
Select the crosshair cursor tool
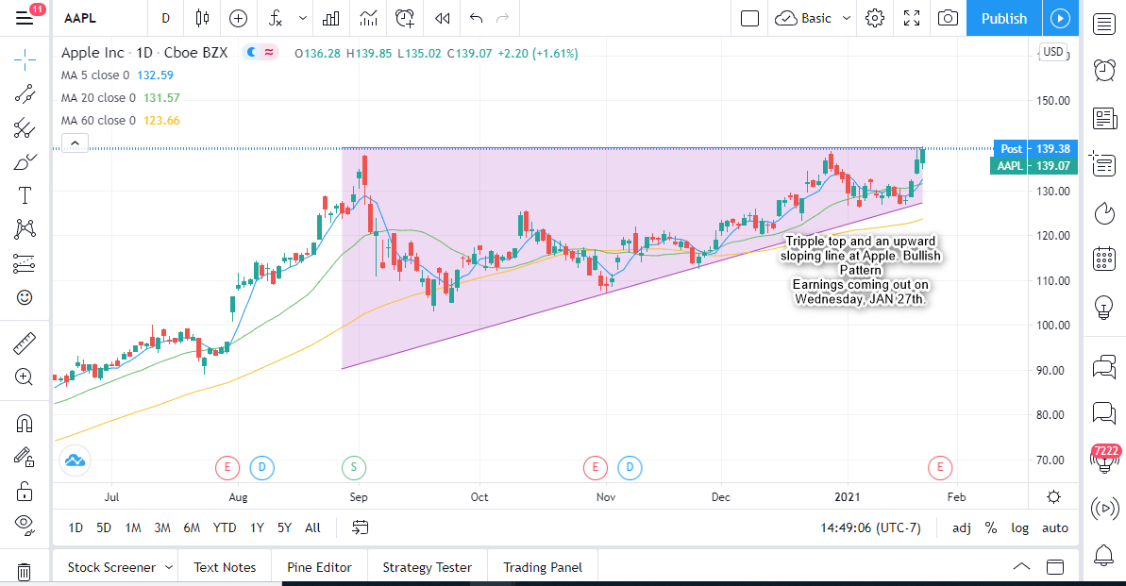point(25,60)
